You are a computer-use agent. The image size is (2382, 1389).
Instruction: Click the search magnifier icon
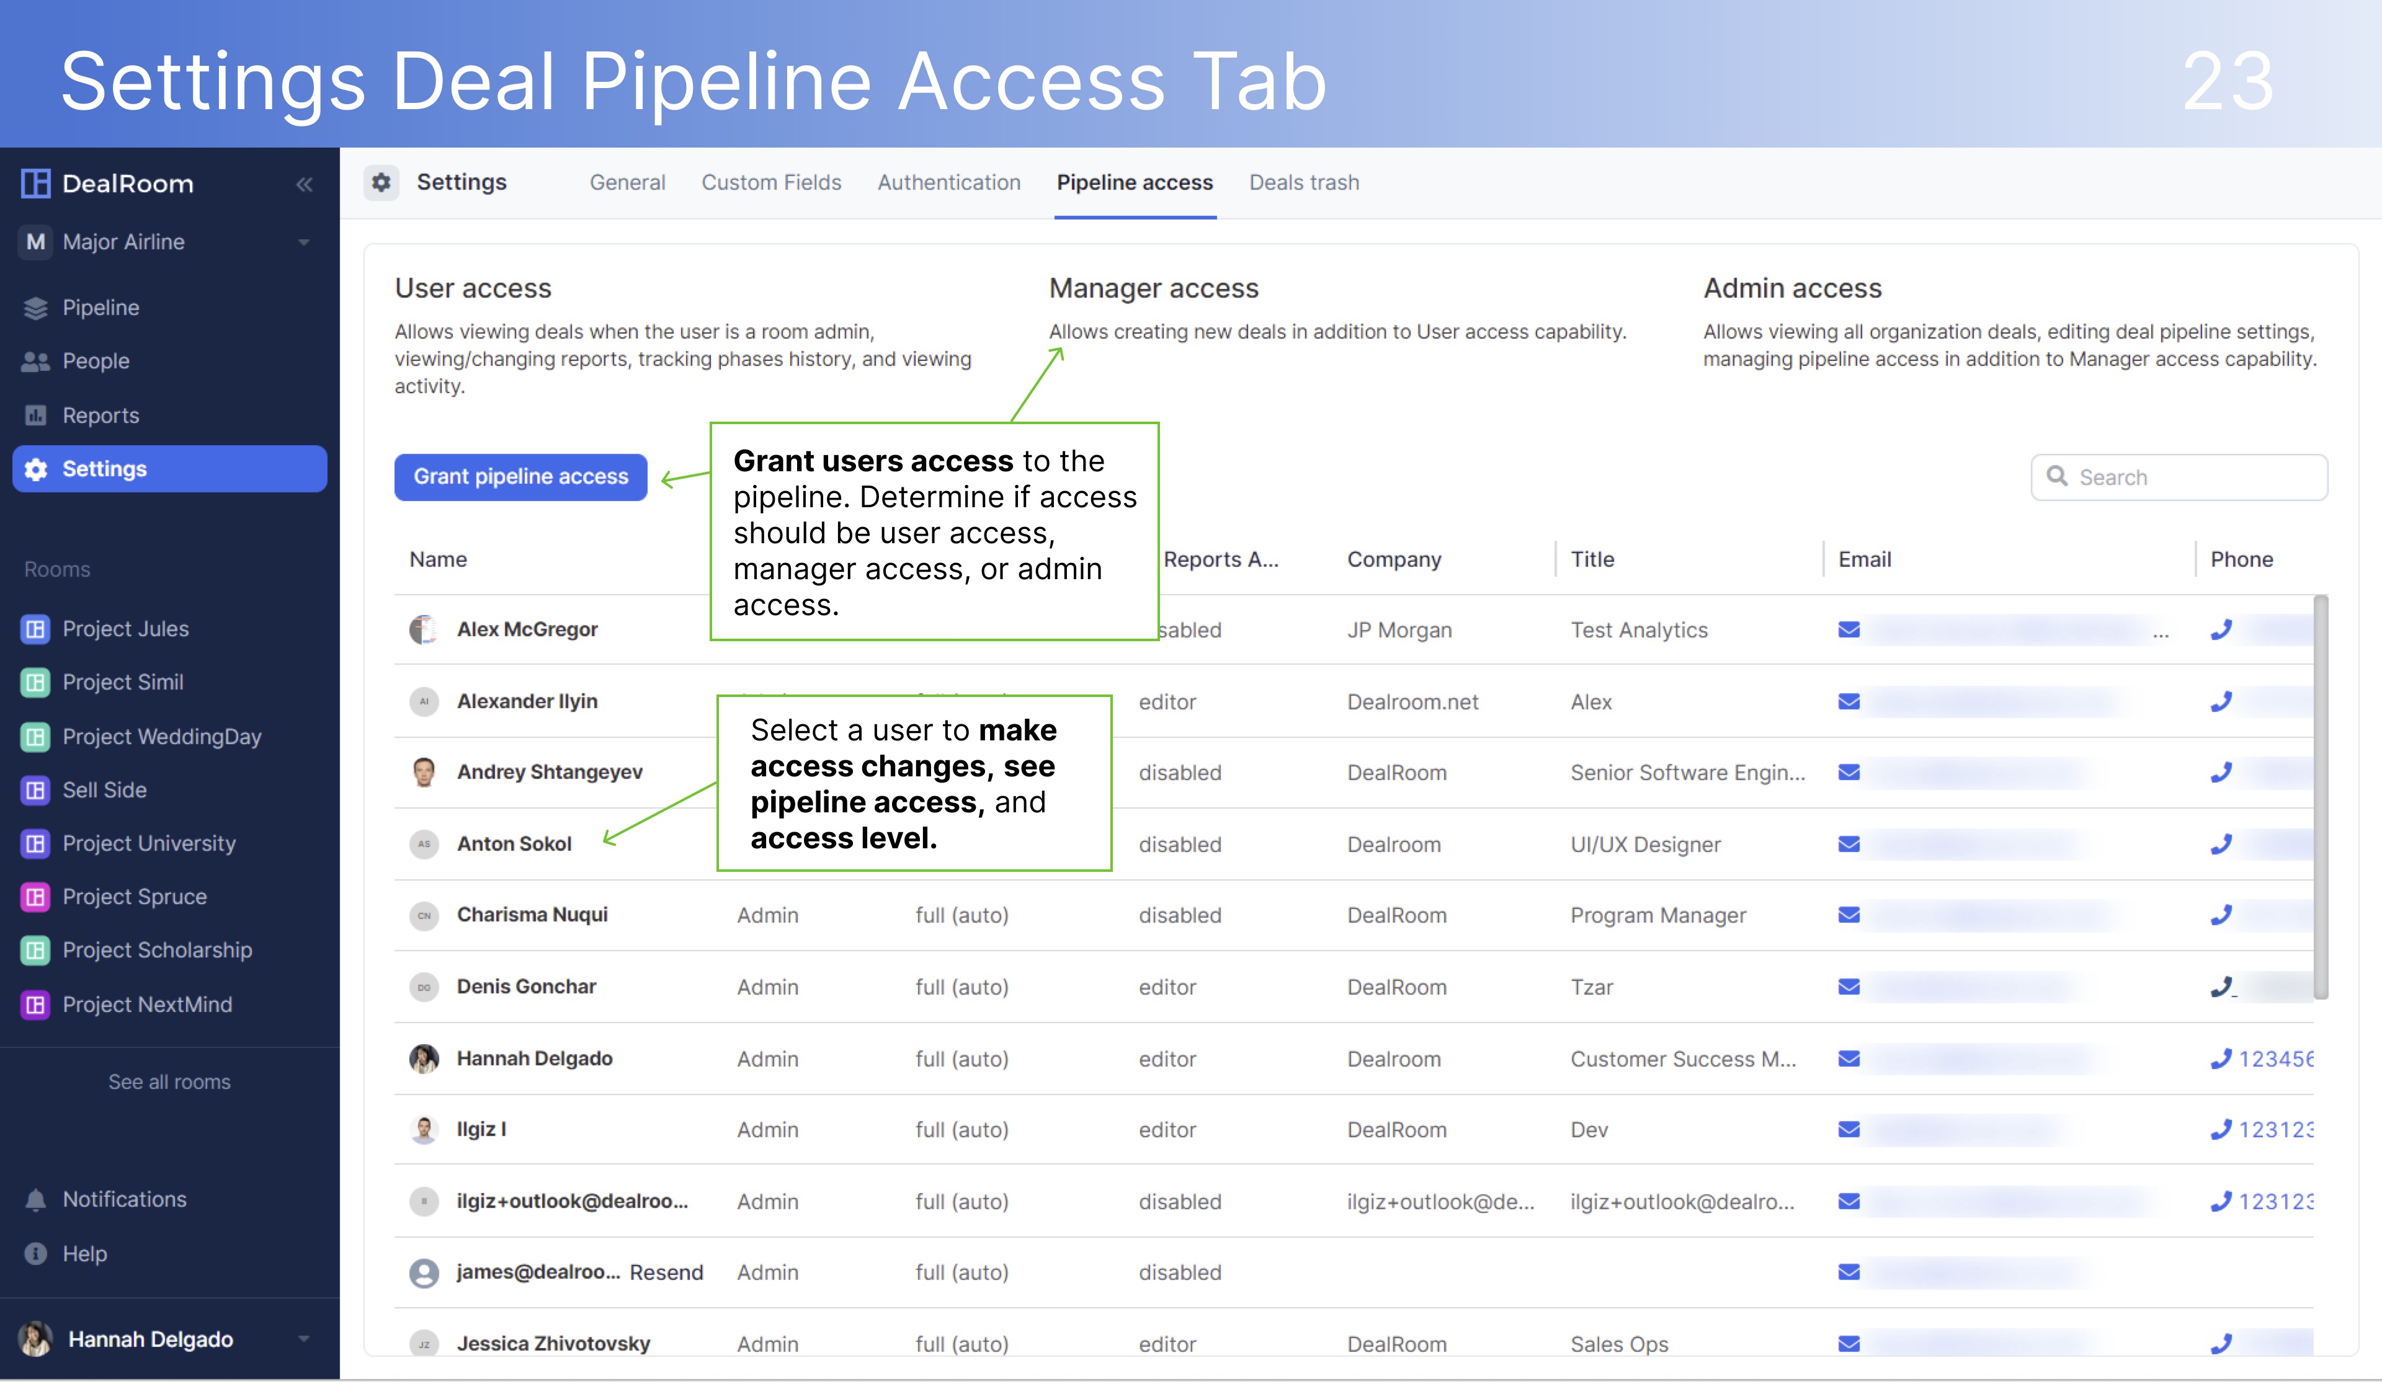click(x=2058, y=477)
